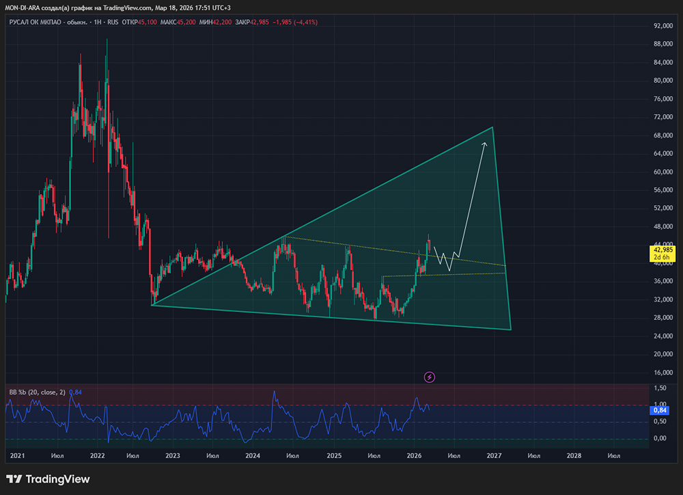Click the white forecast arrow tip

[x=485, y=144]
